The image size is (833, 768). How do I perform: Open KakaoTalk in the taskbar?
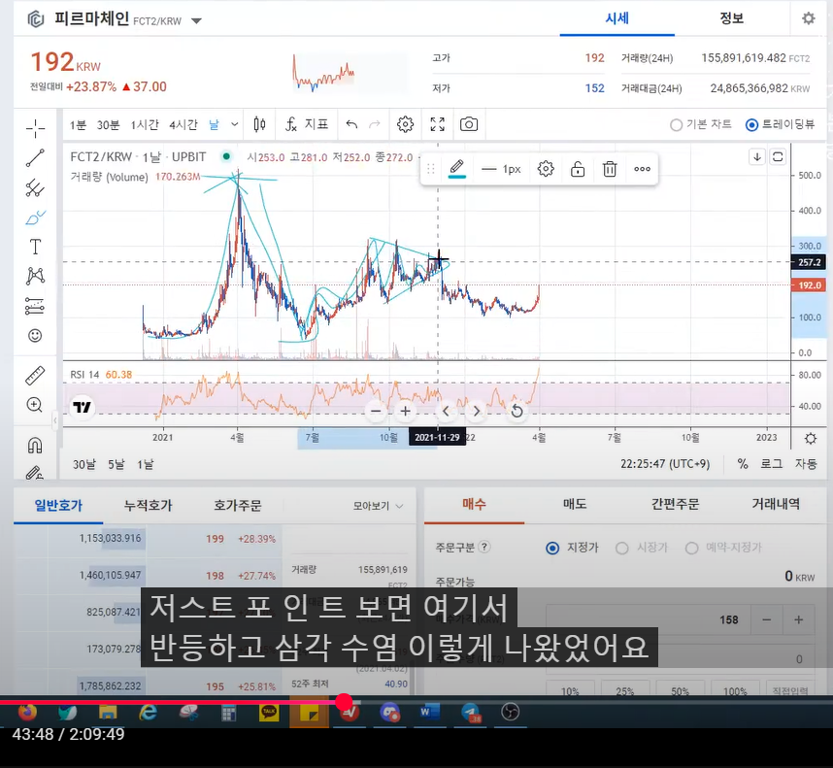[269, 712]
